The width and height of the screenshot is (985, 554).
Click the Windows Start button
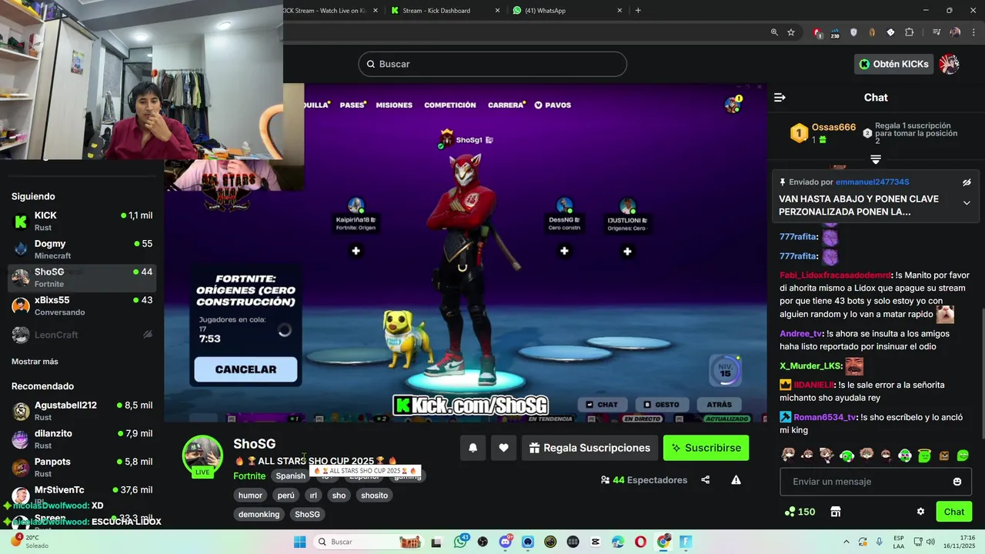tap(299, 542)
